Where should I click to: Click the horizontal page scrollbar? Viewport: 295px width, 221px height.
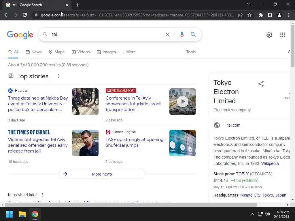[x=131, y=205]
